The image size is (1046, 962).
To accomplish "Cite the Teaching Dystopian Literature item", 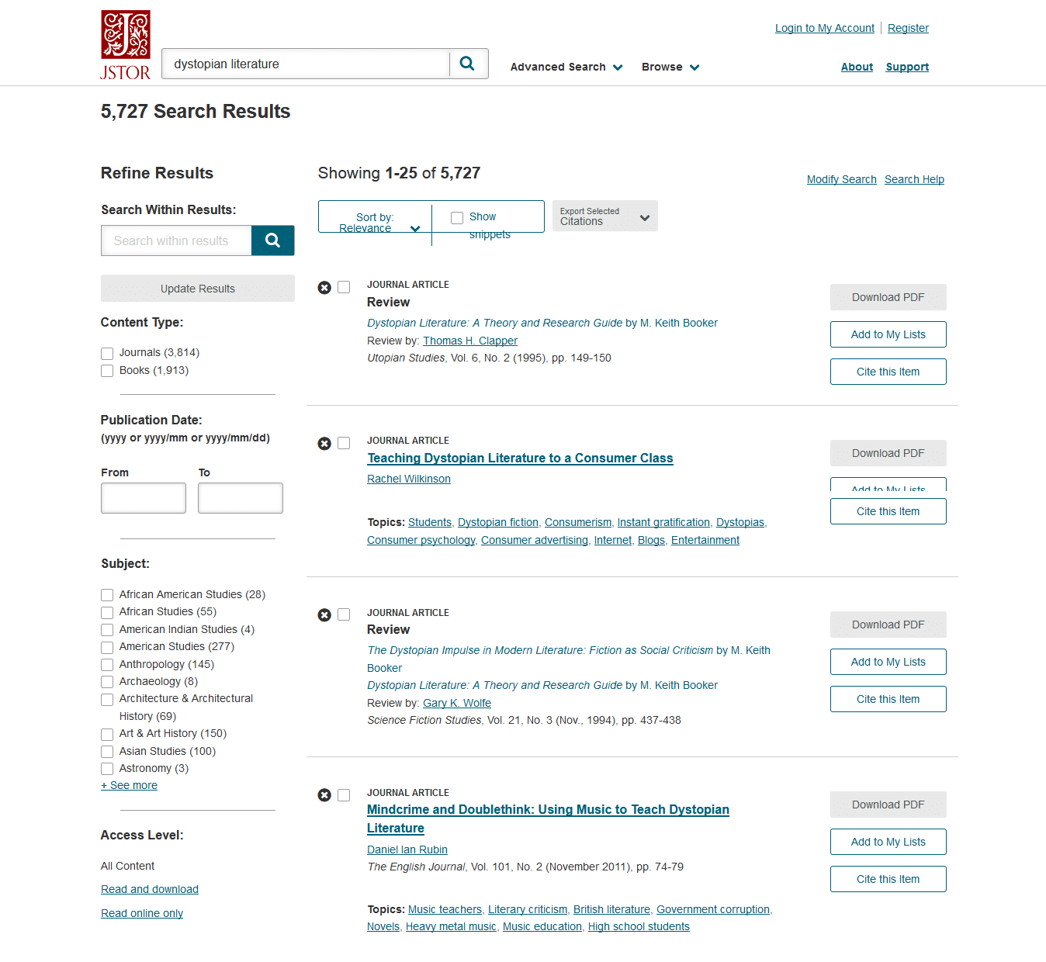I will 888,511.
